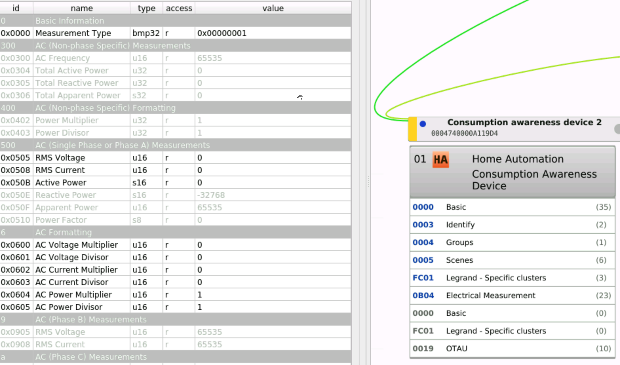The width and height of the screenshot is (620, 365).
Task: Select the AC Voltage Multiplier row
Action: (x=176, y=245)
